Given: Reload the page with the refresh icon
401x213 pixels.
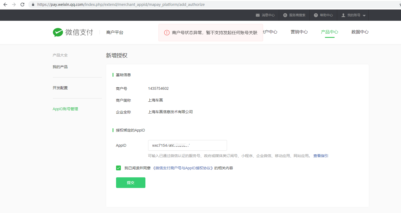Looking at the screenshot, I should coord(22,5).
